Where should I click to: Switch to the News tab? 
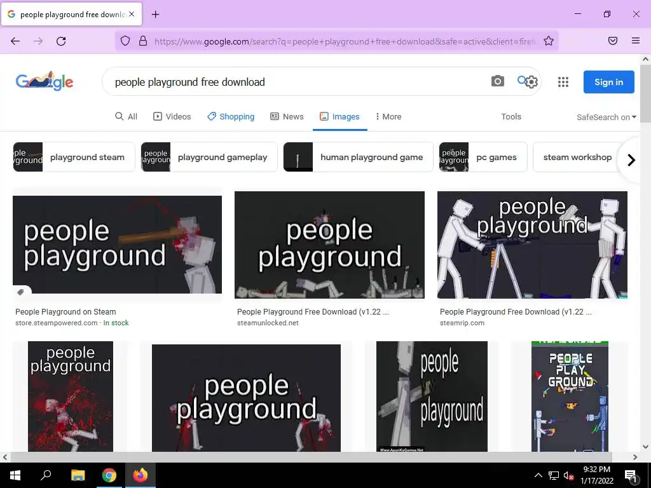(x=287, y=117)
